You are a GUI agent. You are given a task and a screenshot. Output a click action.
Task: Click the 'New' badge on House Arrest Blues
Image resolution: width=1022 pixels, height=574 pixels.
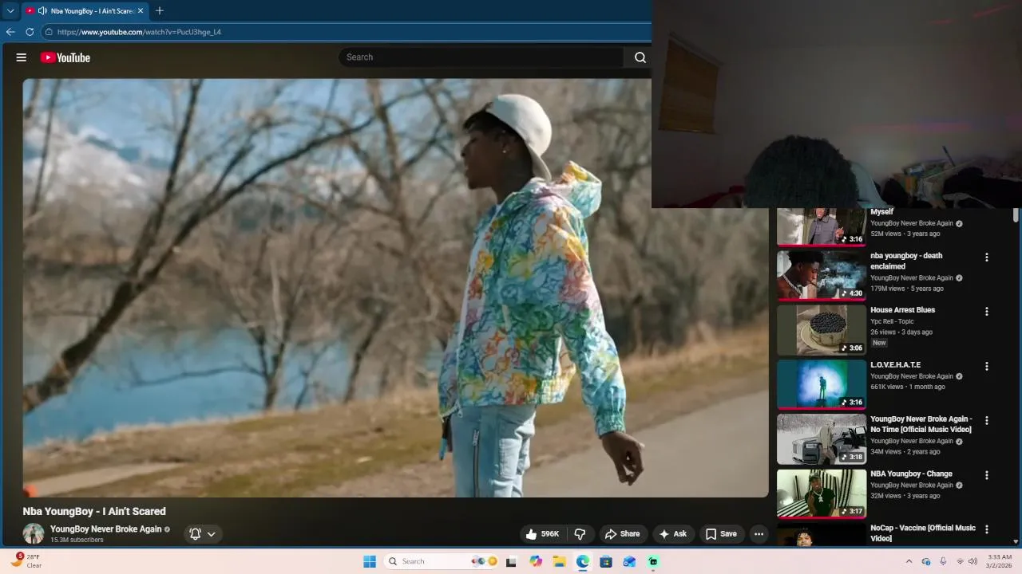coord(879,343)
